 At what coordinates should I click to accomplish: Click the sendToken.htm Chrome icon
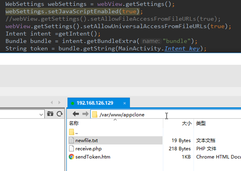tap(71, 157)
